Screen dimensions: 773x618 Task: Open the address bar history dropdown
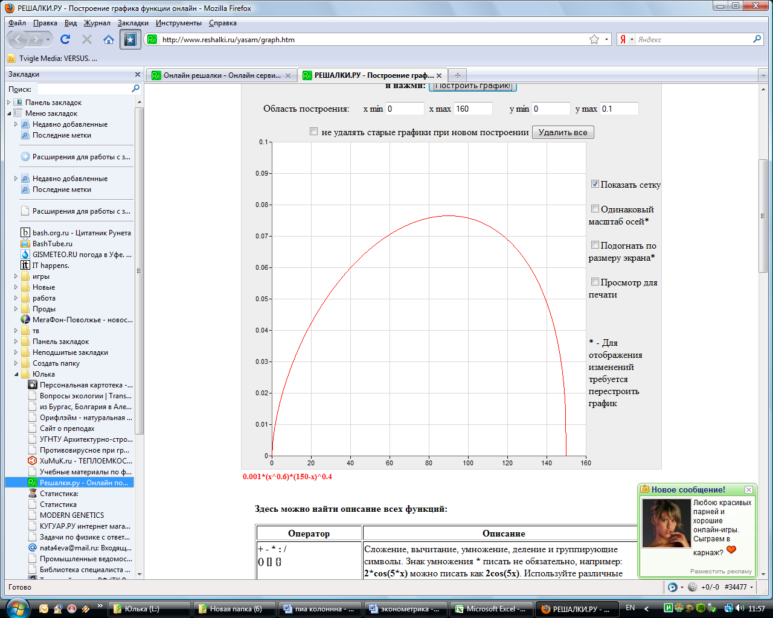[606, 39]
